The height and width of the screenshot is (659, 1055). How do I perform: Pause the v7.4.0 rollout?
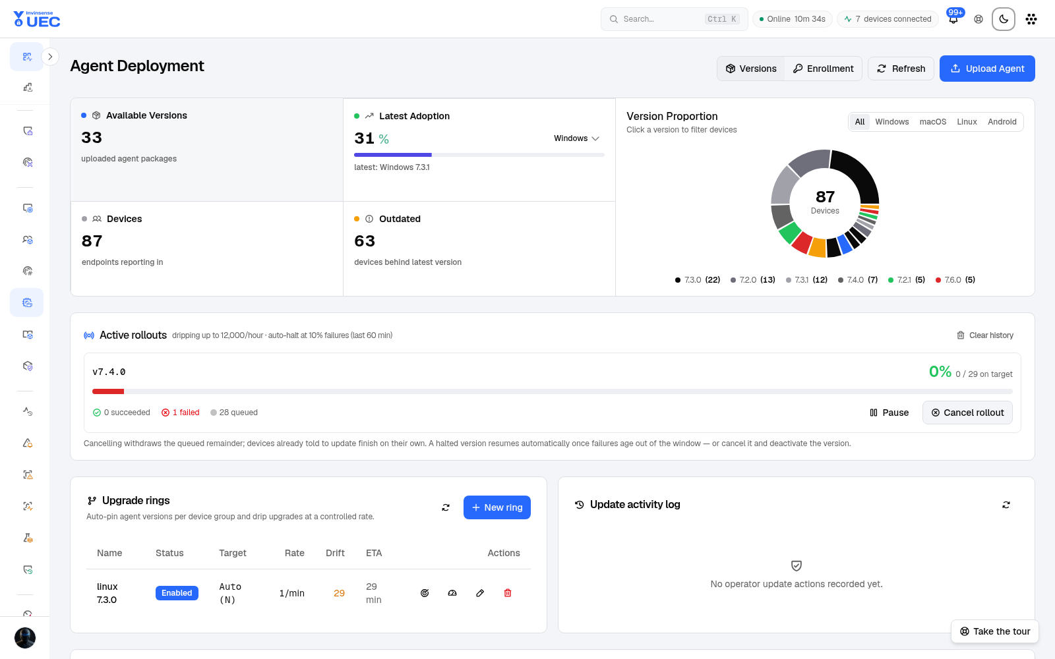pyautogui.click(x=889, y=413)
